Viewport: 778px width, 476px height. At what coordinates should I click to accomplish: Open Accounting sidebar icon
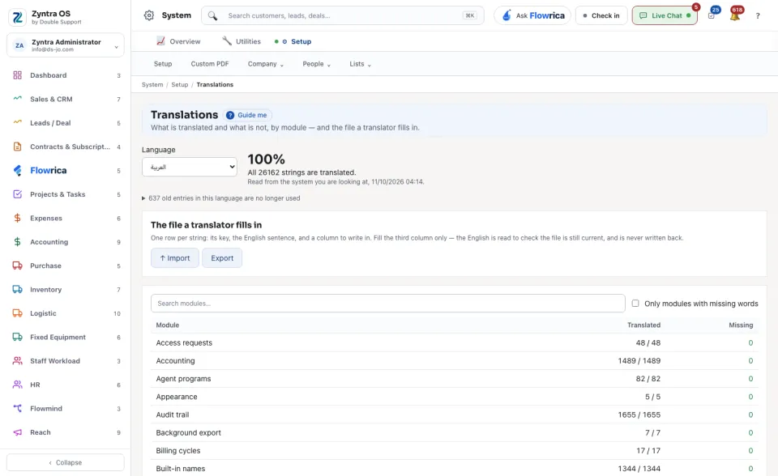(17, 241)
